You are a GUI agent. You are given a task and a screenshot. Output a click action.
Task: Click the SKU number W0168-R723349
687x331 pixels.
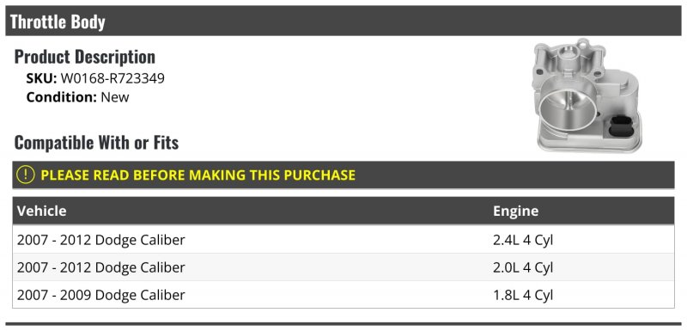(112, 78)
